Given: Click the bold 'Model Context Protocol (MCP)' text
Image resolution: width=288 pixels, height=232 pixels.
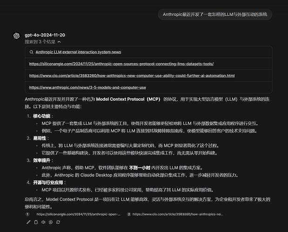Looking at the screenshot, I should click(x=128, y=99).
